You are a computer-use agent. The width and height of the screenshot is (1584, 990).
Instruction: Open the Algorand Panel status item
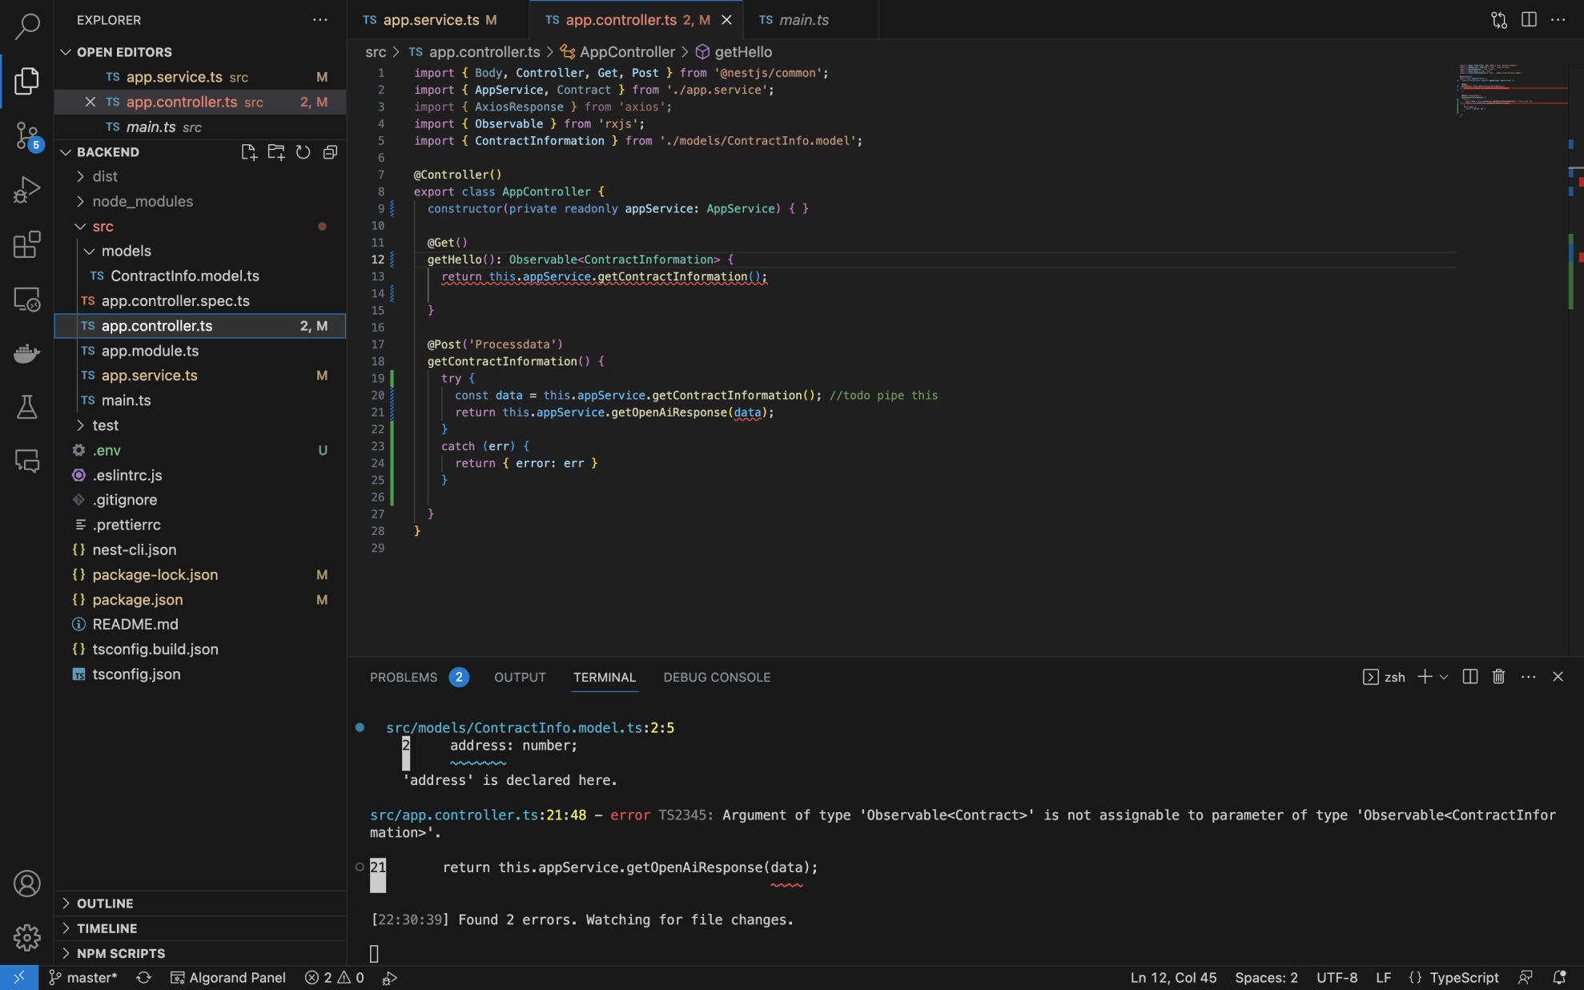tap(229, 977)
